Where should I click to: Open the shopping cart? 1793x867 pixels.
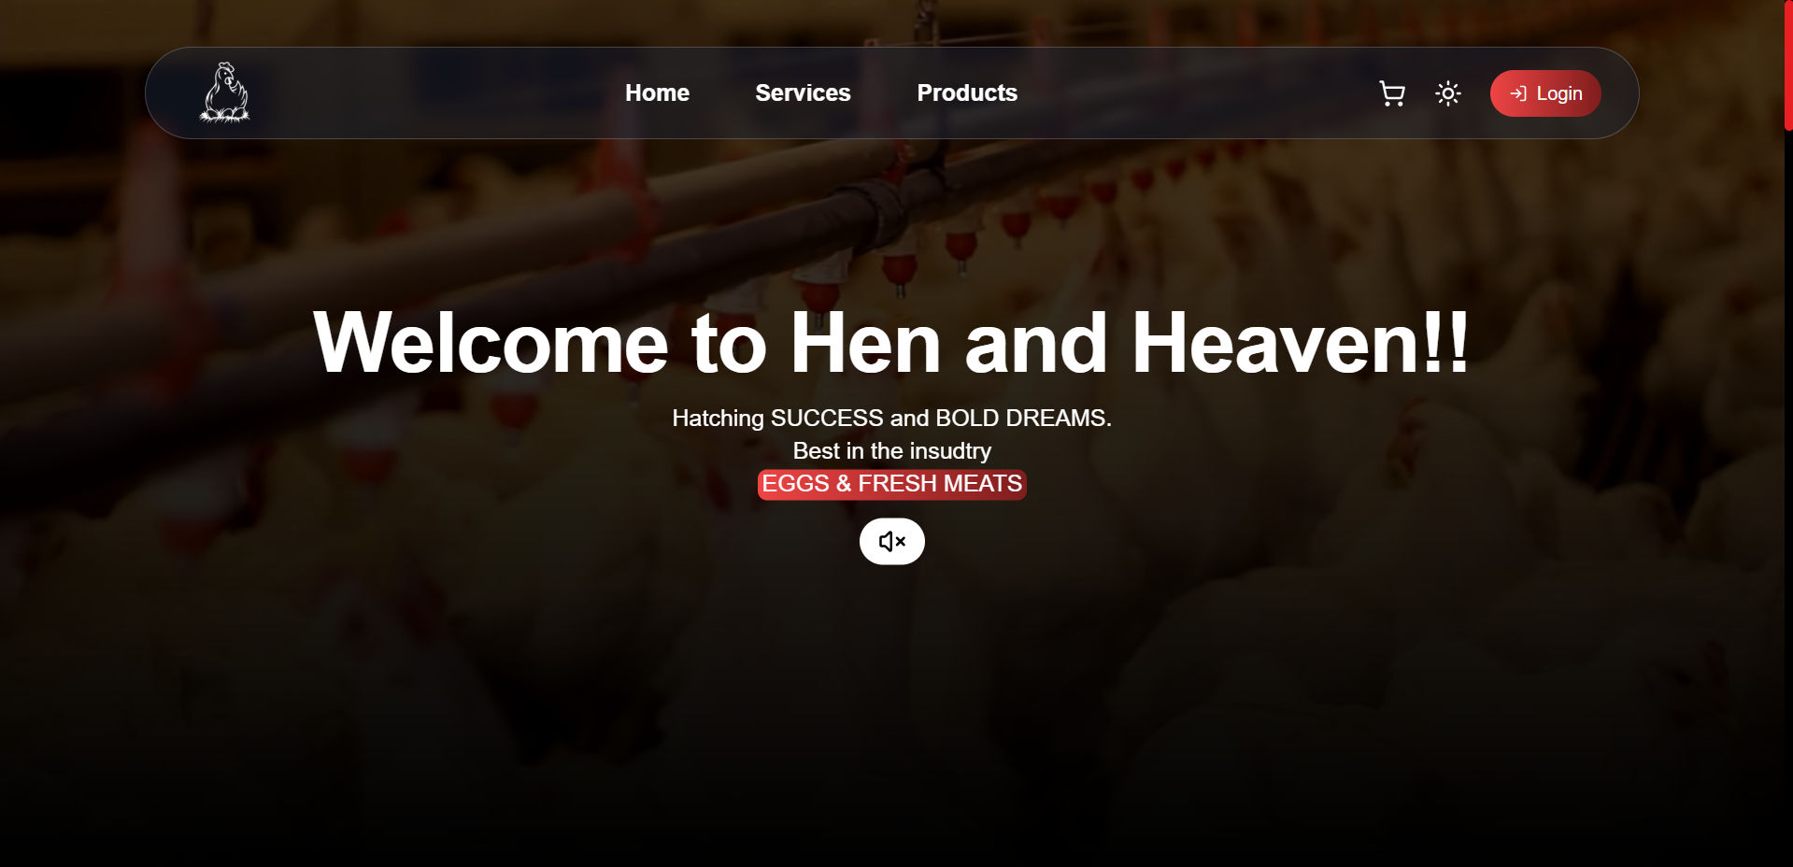tap(1392, 93)
